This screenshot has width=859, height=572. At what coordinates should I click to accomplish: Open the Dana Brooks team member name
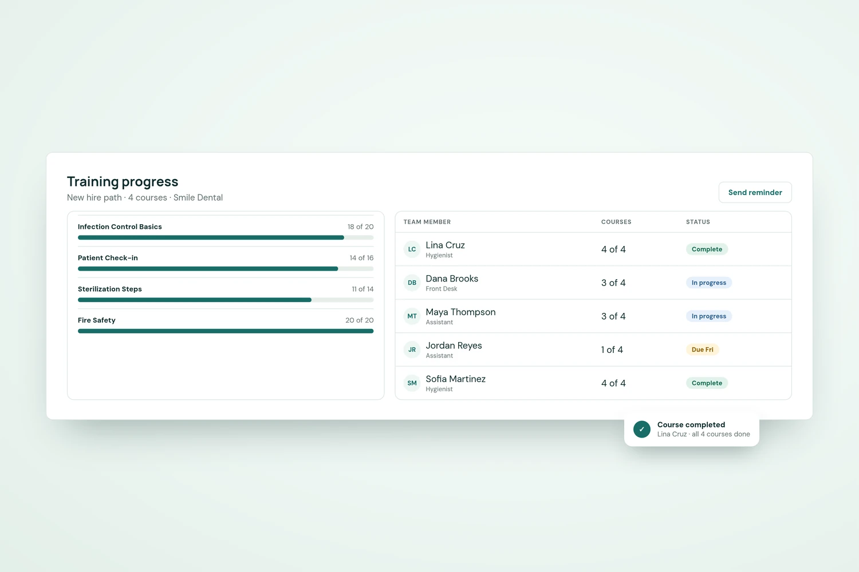(452, 279)
